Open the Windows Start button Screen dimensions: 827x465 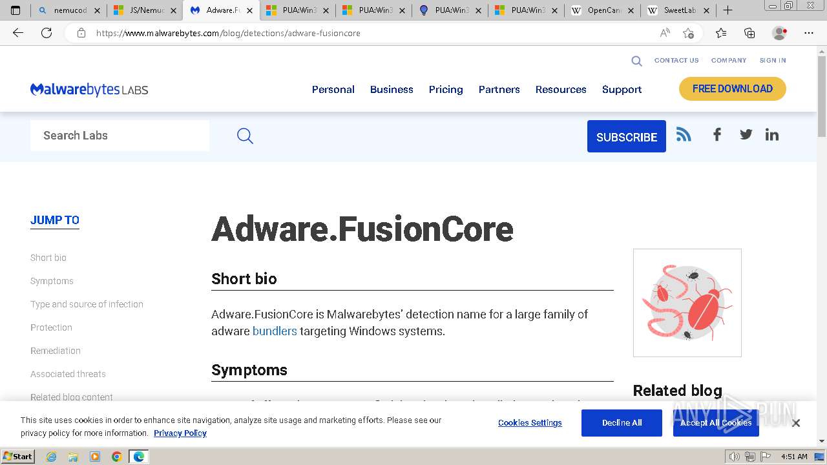[x=18, y=457]
